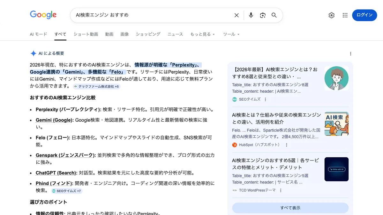Click the person illustration thumbnail

336,78
